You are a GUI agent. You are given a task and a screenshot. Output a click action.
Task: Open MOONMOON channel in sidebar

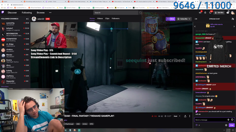pos(15,34)
